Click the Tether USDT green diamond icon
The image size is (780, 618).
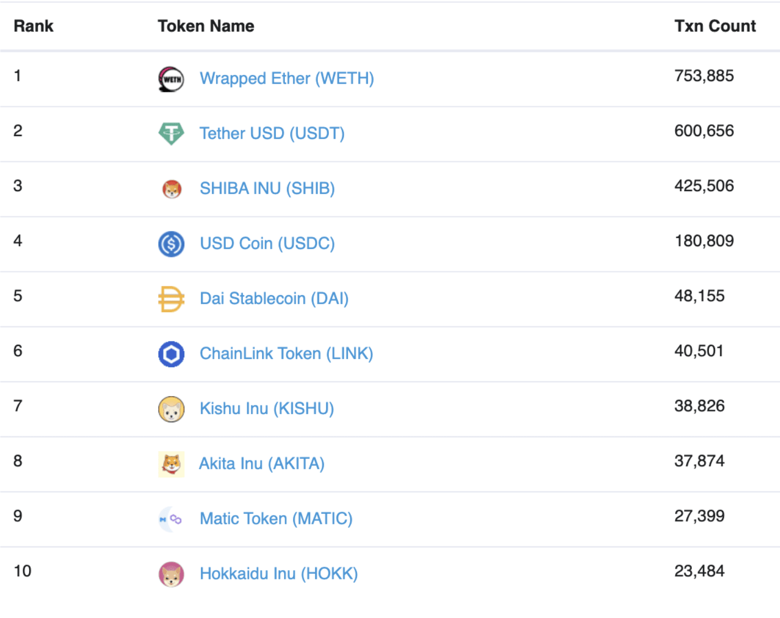[x=171, y=134]
